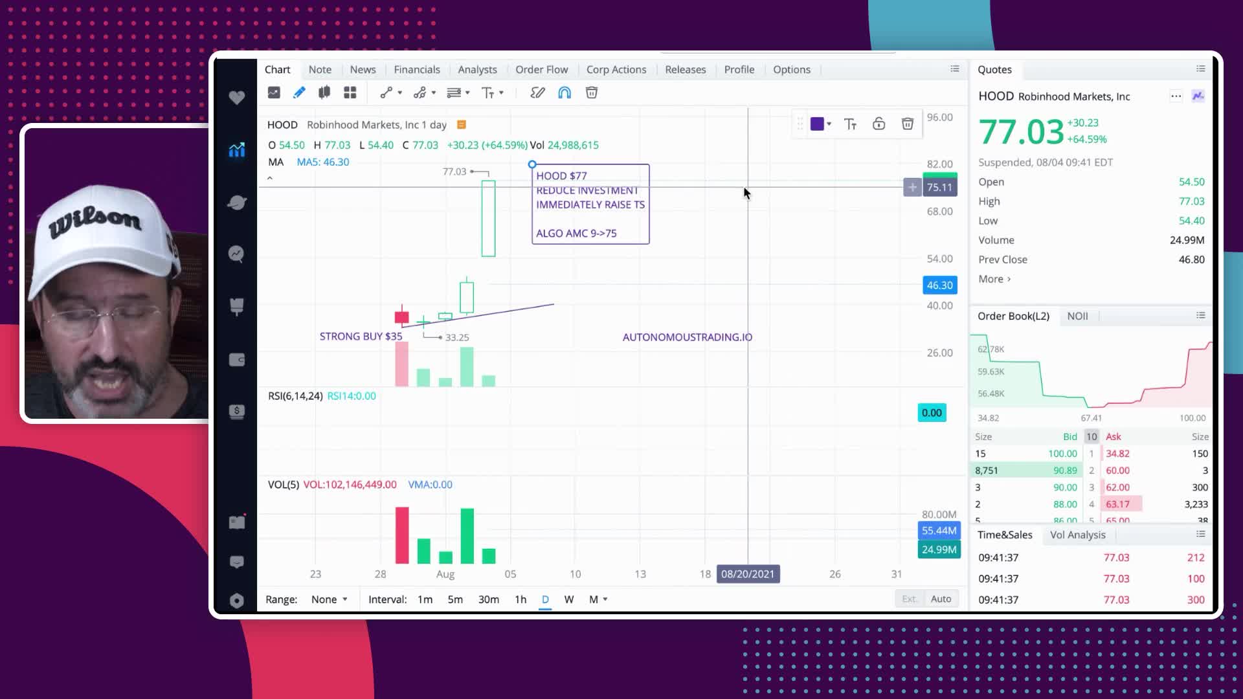Set the chart interval to 5m

point(455,599)
